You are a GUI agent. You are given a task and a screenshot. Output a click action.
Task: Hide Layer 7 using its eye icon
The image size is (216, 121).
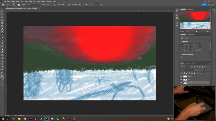click(x=181, y=77)
